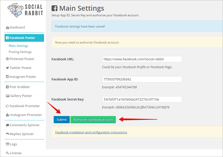Click the example secret key hint text
Screen dimensions: 223x157
point(136,107)
